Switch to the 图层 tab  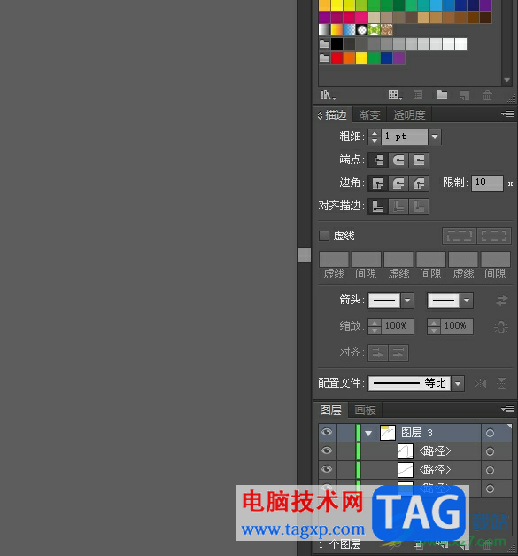click(x=330, y=411)
